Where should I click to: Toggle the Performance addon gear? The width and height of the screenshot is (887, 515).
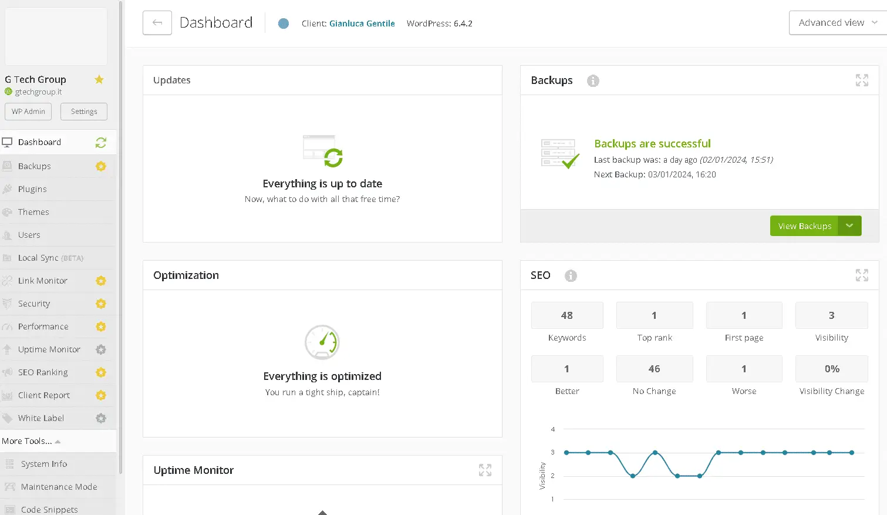tap(100, 326)
